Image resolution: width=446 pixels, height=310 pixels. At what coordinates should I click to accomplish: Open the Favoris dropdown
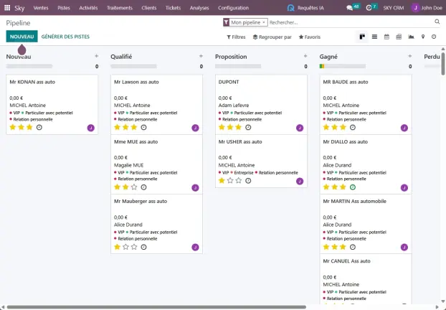pyautogui.click(x=310, y=37)
